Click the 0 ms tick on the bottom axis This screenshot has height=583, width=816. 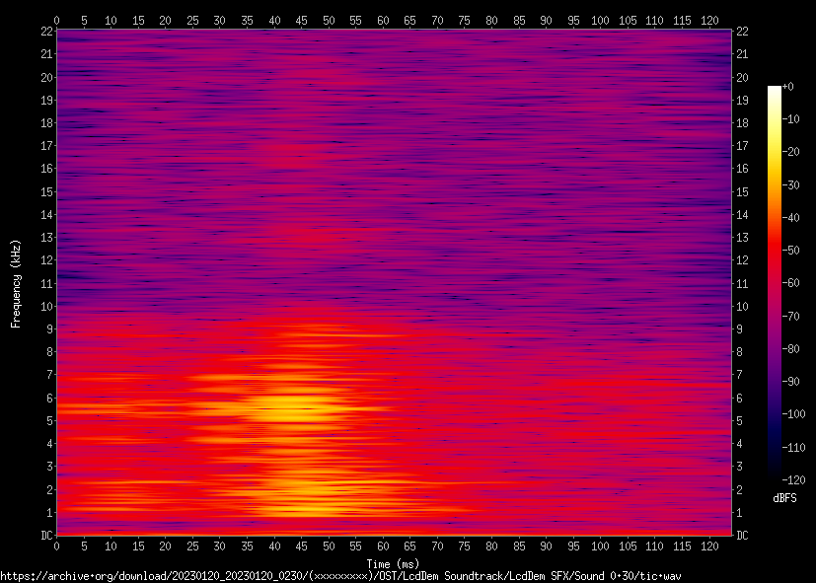(57, 546)
